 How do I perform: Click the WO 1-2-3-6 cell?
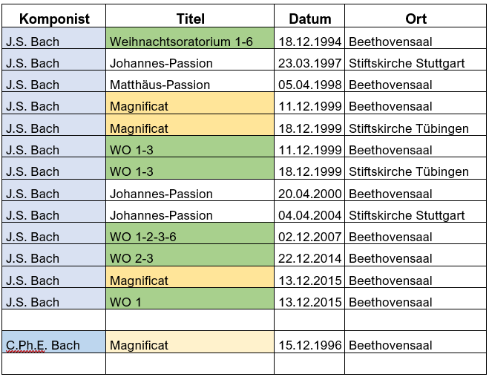[x=190, y=233]
